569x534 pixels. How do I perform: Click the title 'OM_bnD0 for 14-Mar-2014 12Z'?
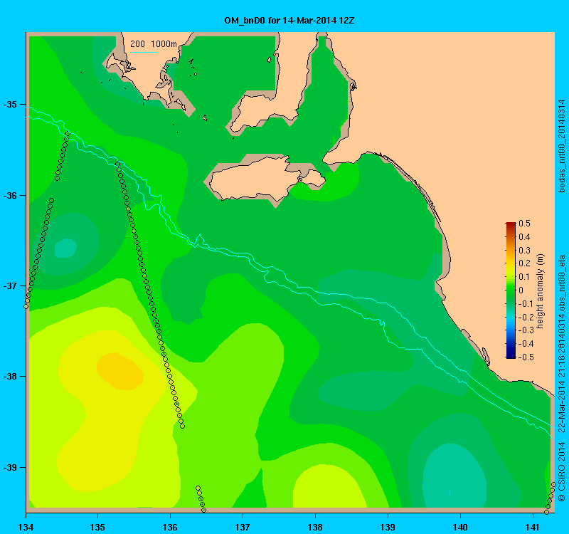coord(289,21)
